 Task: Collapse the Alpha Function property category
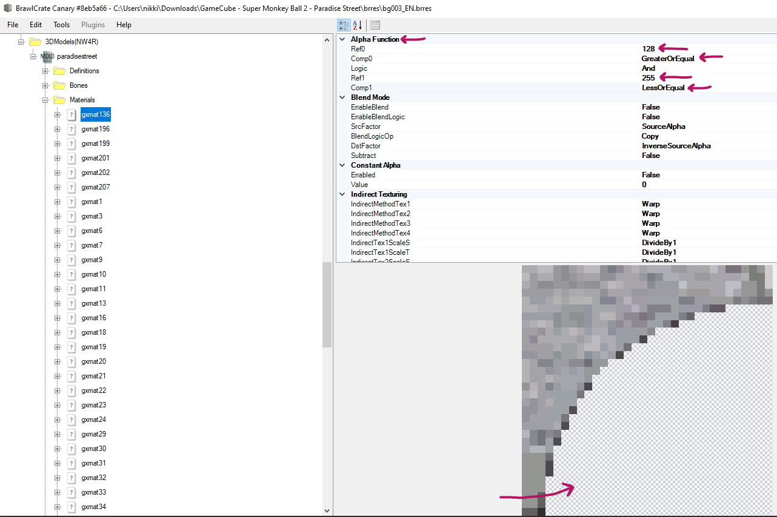341,39
